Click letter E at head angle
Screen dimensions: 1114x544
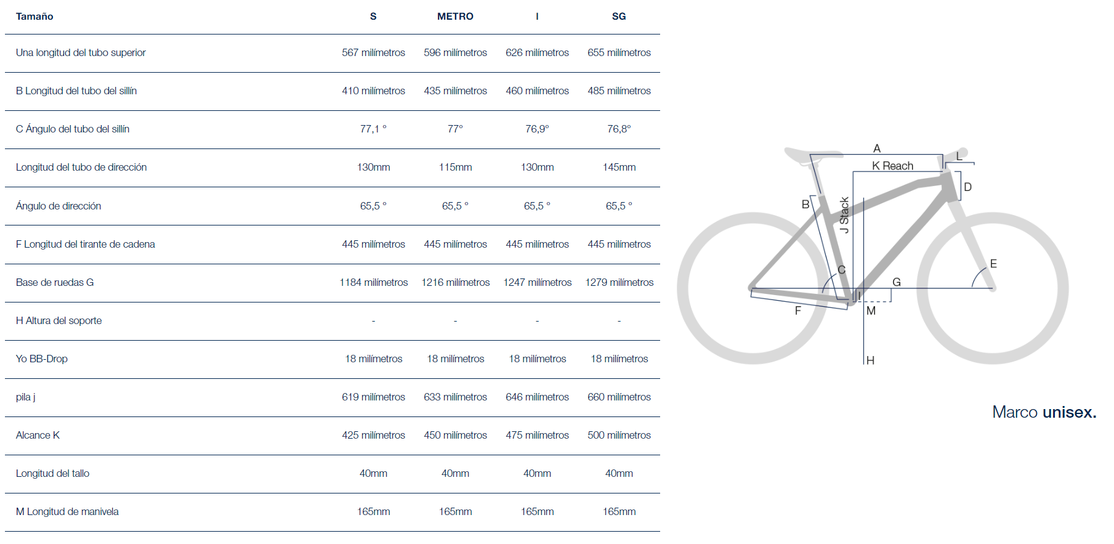[x=993, y=264]
